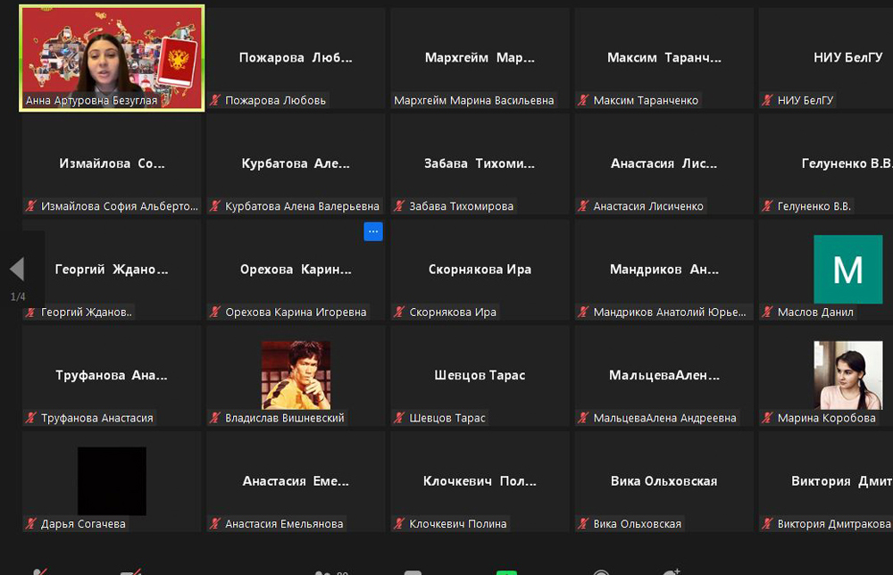The image size is (893, 575).
Task: Click muted mic icon beside Анастасия Емельянова
Action: click(214, 524)
